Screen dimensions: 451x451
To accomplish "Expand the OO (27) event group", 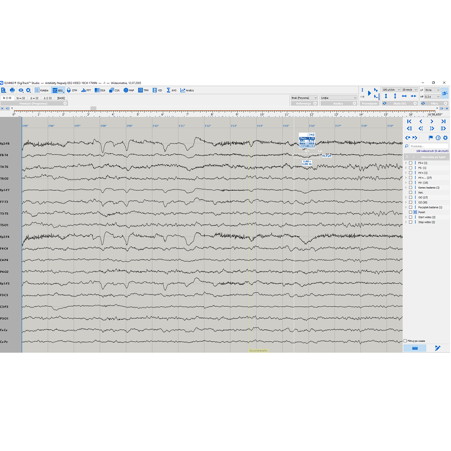I will click(x=405, y=197).
